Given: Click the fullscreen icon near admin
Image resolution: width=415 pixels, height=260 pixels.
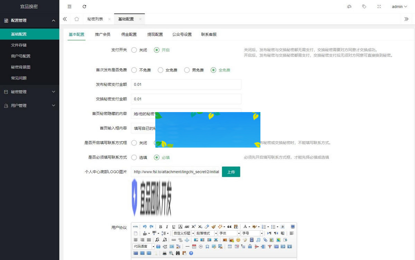Looking at the screenshot, I should point(379,6).
